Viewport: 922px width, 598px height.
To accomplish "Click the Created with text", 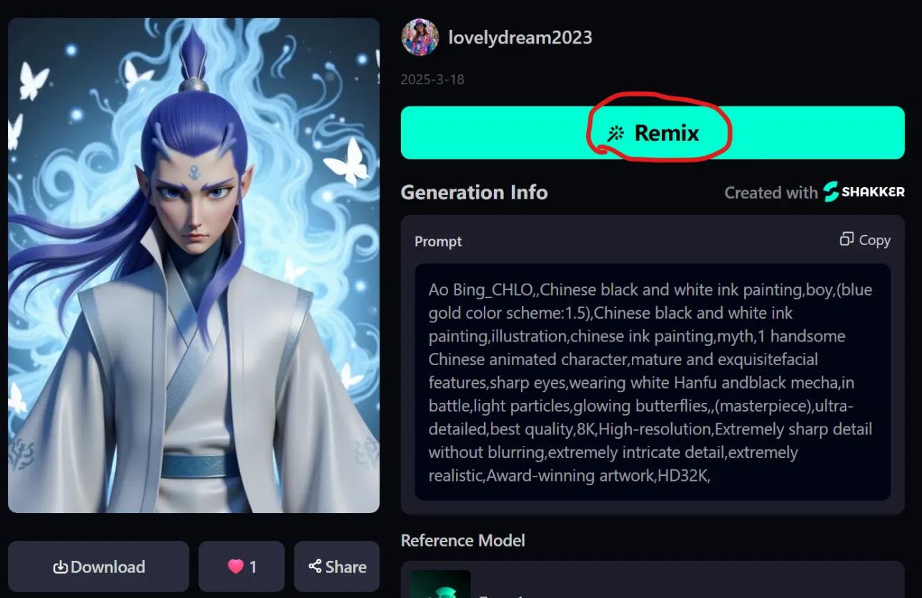I will [771, 192].
